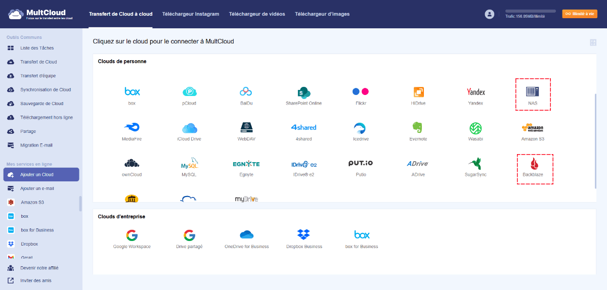Choose the MediaFire icon

point(132,127)
